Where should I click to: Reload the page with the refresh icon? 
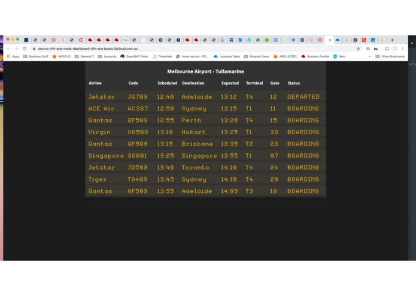(25, 49)
